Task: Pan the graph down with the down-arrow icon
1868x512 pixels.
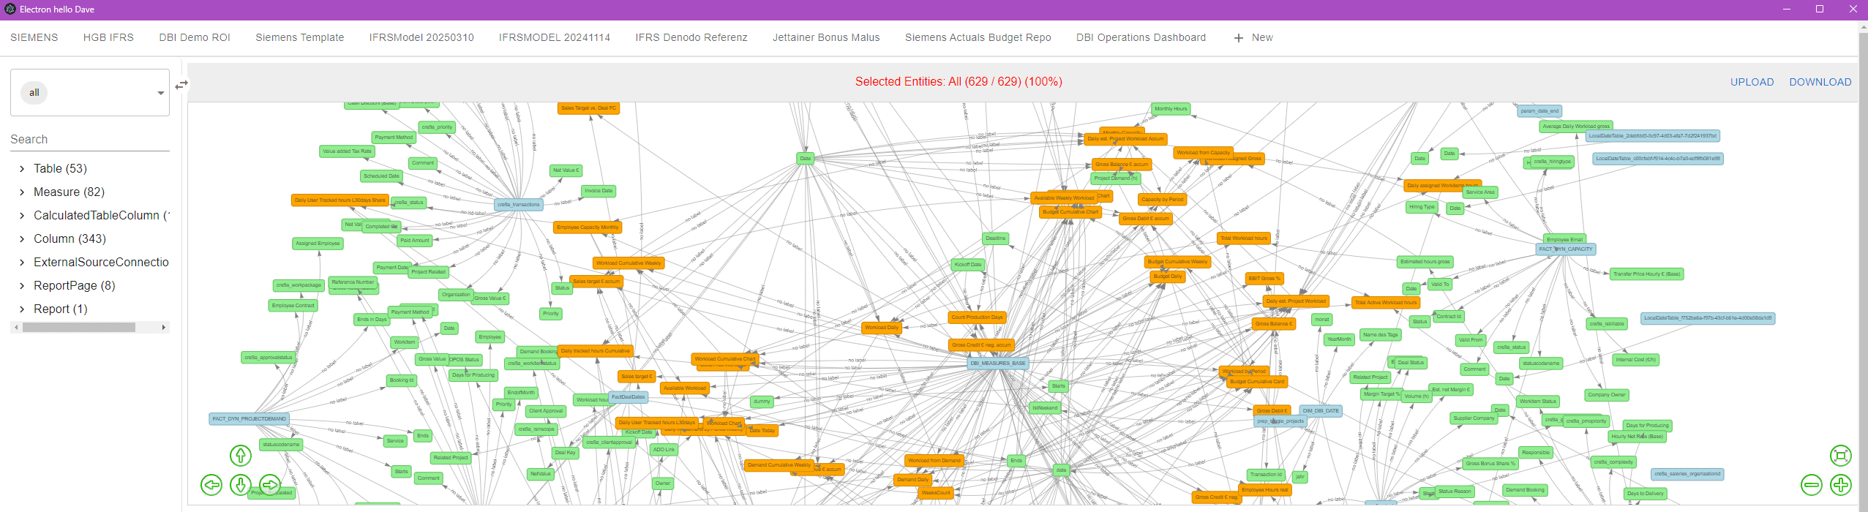Action: [x=241, y=484]
